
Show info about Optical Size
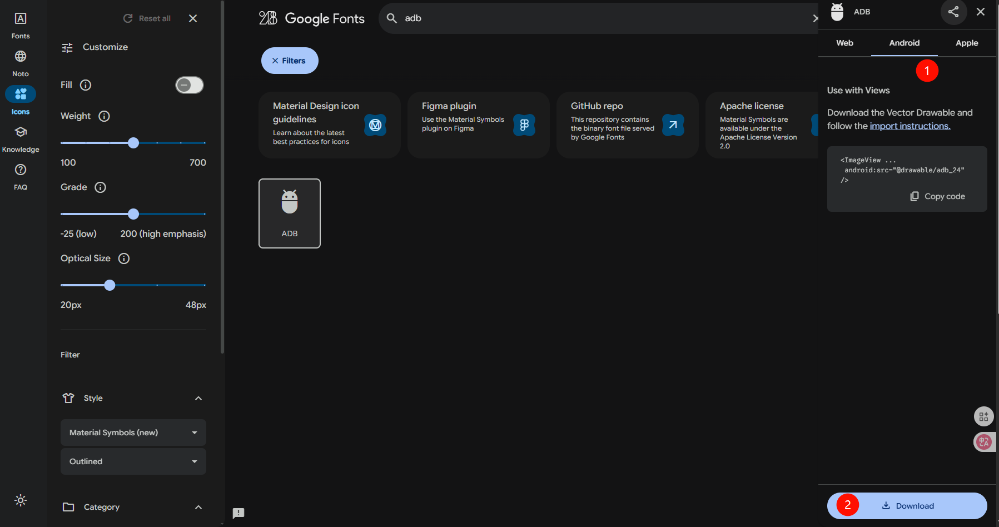[124, 258]
